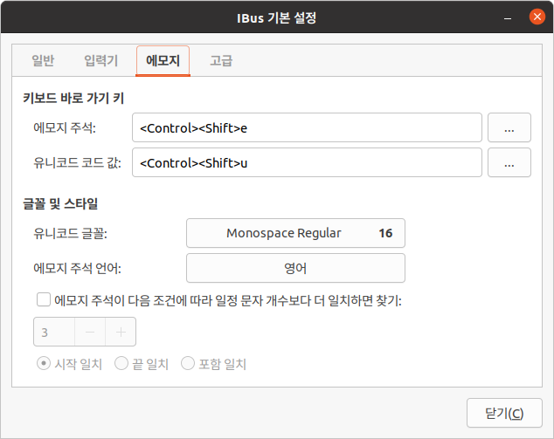Select the 에모지 tab
The image size is (554, 439).
pos(163,61)
